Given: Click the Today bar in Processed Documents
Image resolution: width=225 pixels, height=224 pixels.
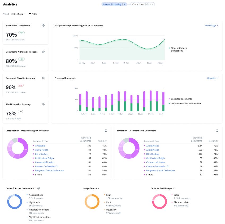Looking at the screenshot, I should [163, 101].
